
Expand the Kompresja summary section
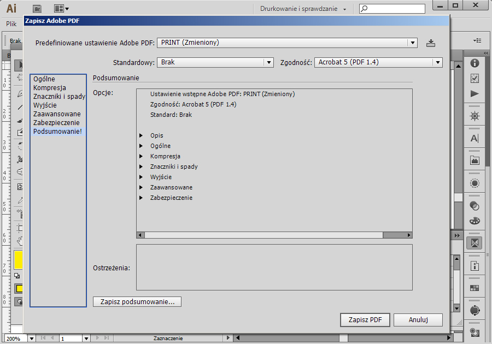click(141, 156)
